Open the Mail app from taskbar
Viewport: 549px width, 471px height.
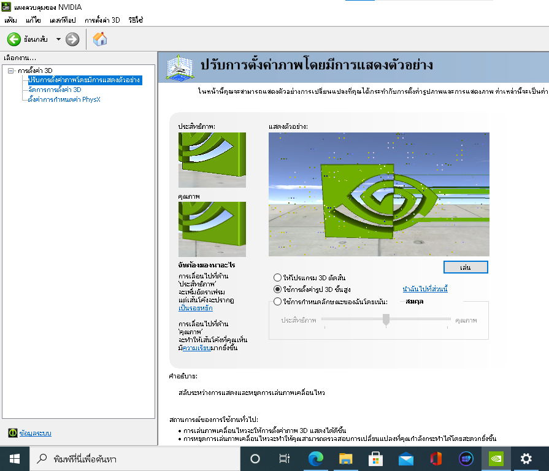click(x=406, y=459)
